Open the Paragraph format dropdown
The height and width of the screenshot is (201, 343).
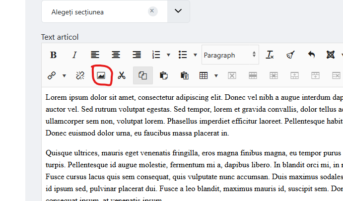pyautogui.click(x=230, y=55)
